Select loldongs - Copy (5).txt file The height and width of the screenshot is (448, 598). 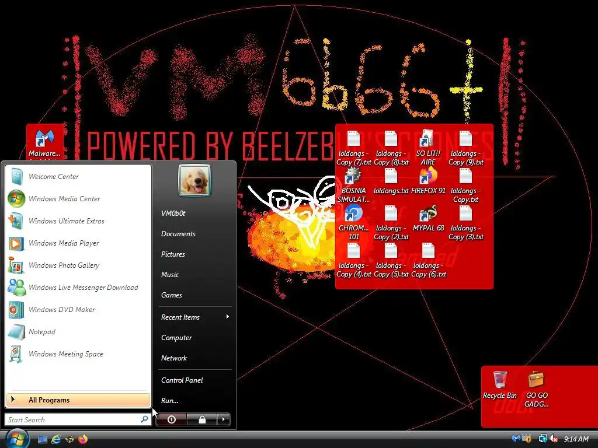391,260
